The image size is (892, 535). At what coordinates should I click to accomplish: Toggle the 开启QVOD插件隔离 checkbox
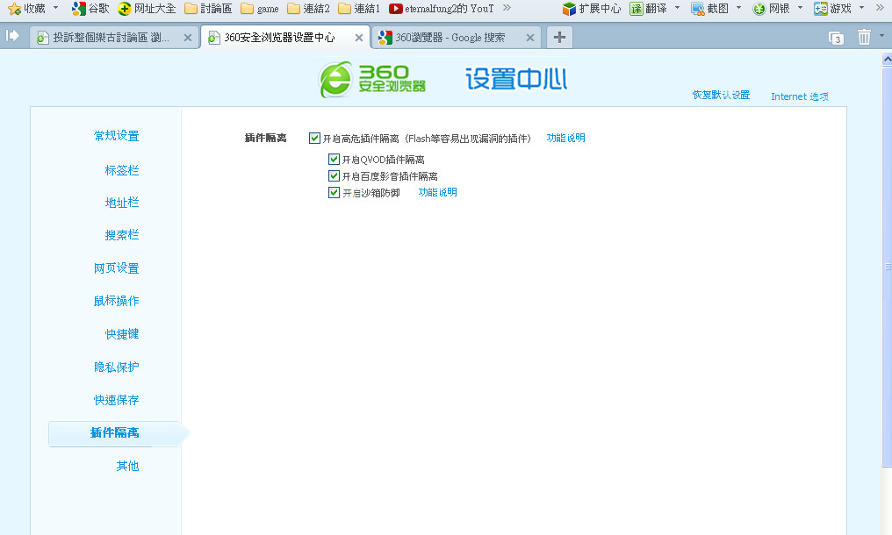pos(334,160)
